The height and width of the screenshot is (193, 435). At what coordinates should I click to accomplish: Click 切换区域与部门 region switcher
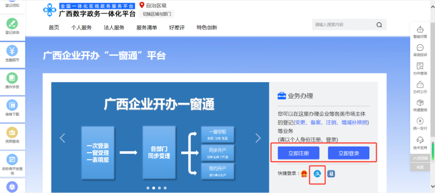(157, 14)
